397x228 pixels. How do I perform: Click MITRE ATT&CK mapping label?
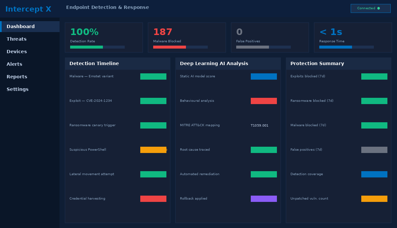pos(200,125)
